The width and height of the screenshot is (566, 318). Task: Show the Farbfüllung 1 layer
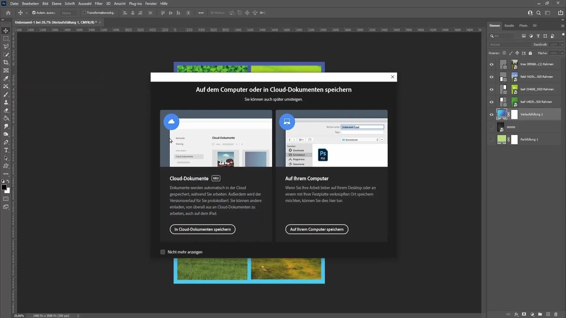491,140
